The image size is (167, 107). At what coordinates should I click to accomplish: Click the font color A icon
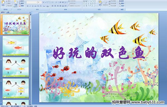click(x=48, y=6)
